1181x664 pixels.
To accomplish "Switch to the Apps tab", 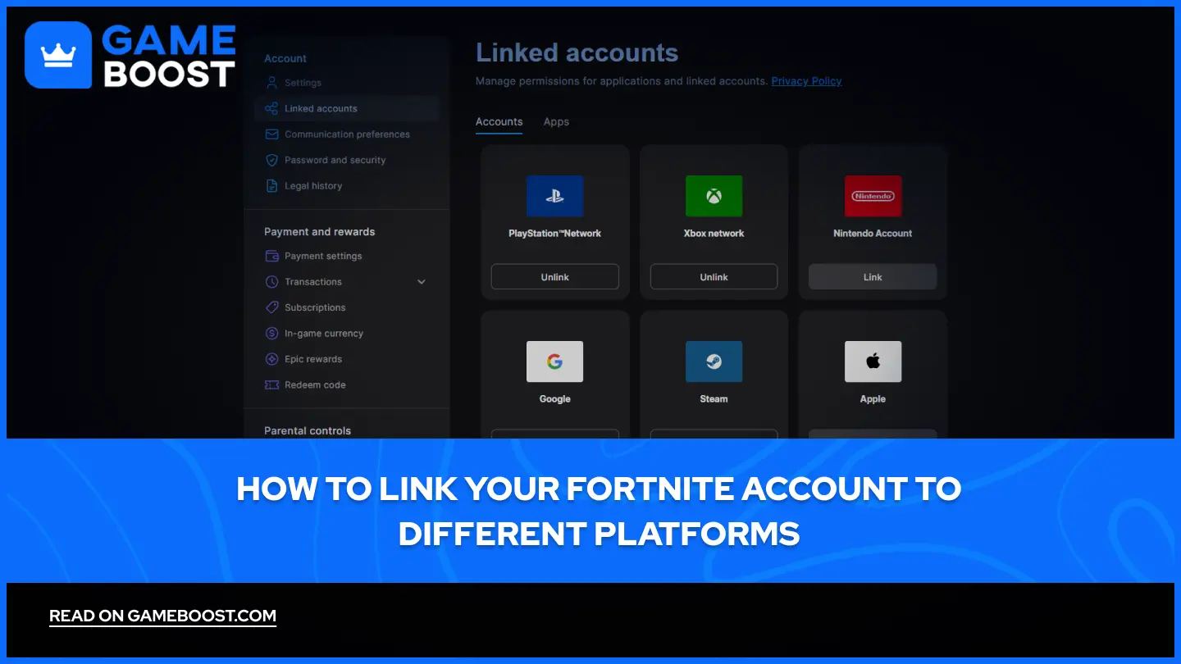I will (556, 122).
